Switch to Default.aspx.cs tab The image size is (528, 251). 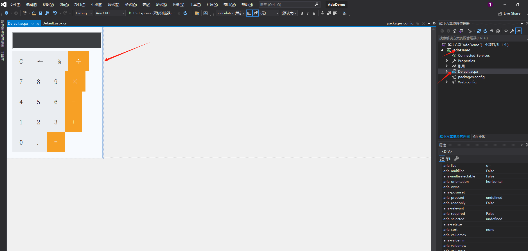(55, 23)
